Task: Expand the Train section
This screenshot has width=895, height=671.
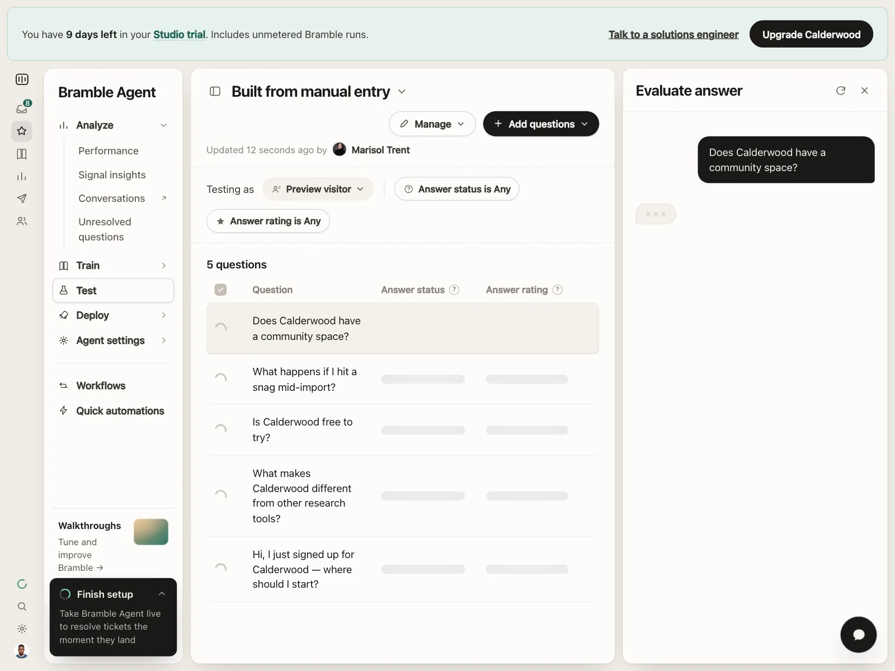Action: coord(113,266)
